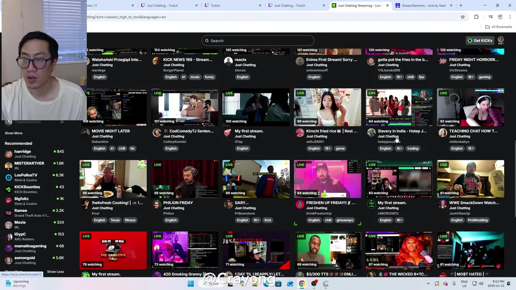Open the Upcoming Earnings taskbar widget
Screen dimensions: 516x290
(x=17, y=284)
